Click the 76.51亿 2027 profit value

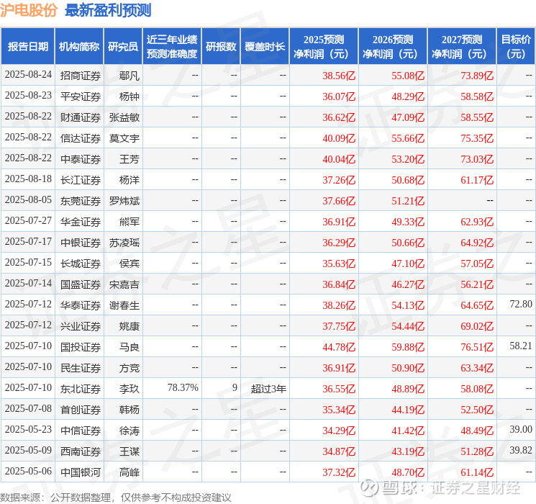[477, 347]
